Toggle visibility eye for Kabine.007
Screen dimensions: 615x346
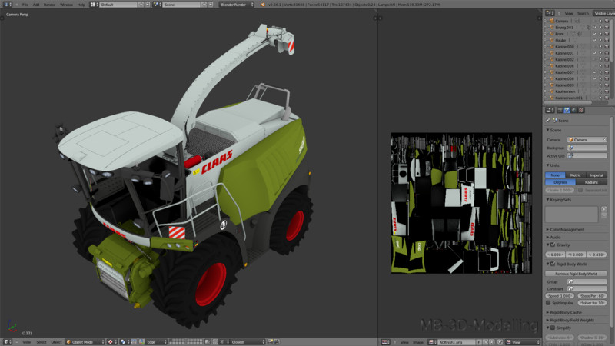click(x=594, y=72)
